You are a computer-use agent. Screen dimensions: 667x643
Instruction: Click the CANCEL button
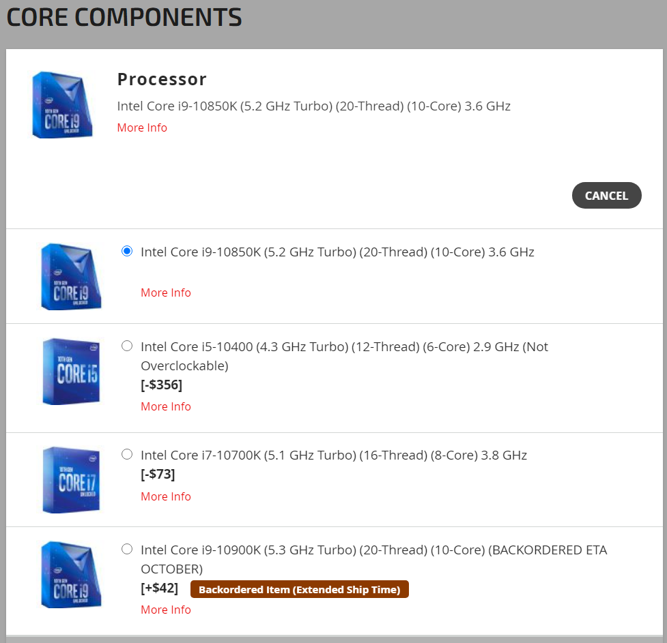(606, 195)
